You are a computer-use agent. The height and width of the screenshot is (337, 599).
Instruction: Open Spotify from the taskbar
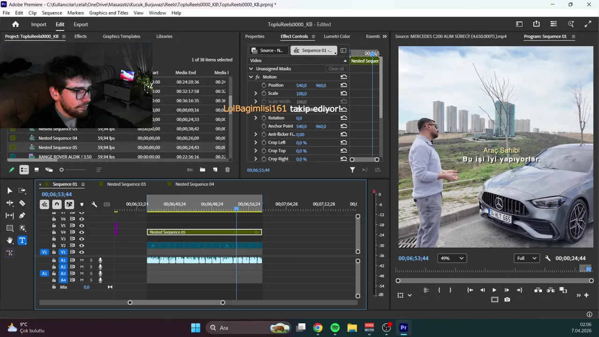tap(335, 328)
